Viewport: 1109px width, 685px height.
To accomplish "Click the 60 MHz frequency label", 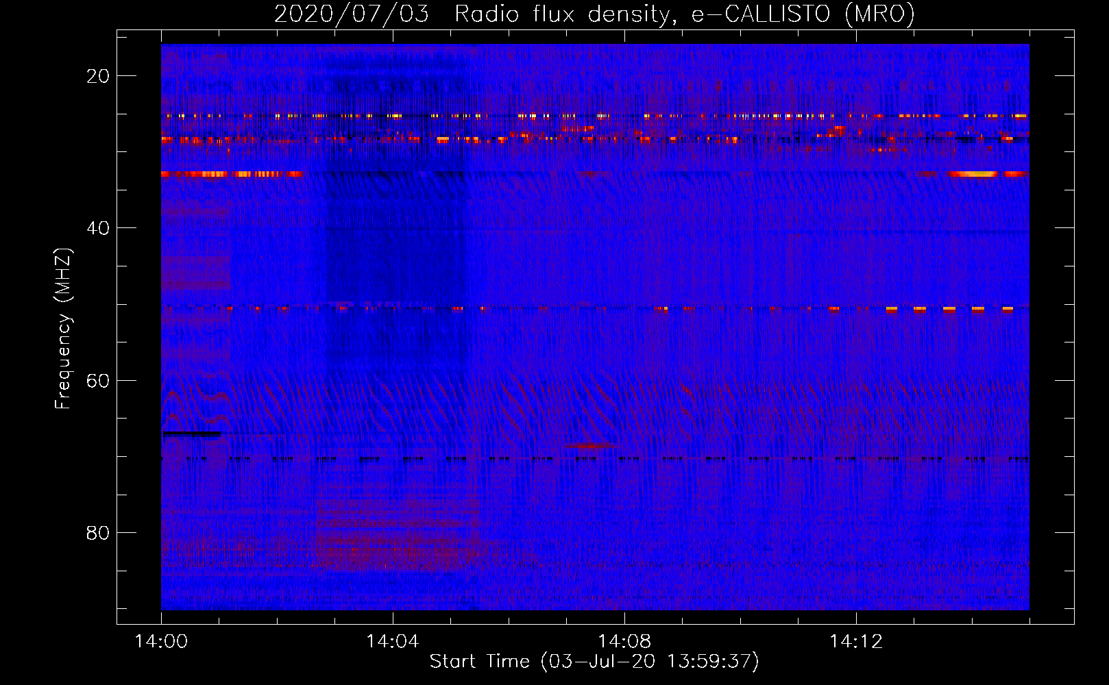I will click(98, 381).
